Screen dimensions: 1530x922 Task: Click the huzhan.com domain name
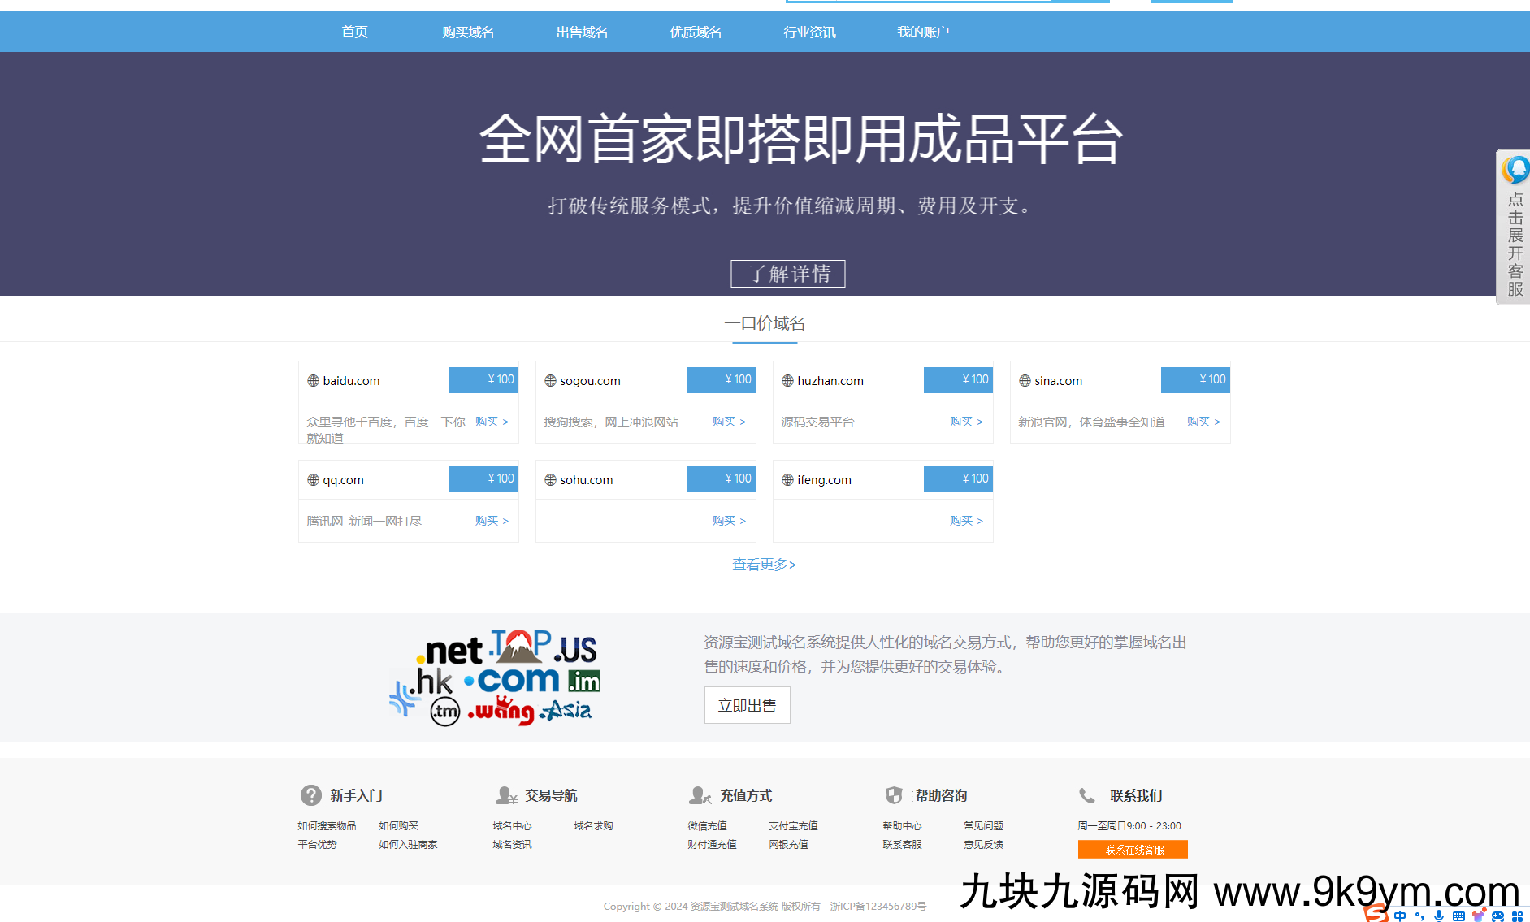pos(830,381)
